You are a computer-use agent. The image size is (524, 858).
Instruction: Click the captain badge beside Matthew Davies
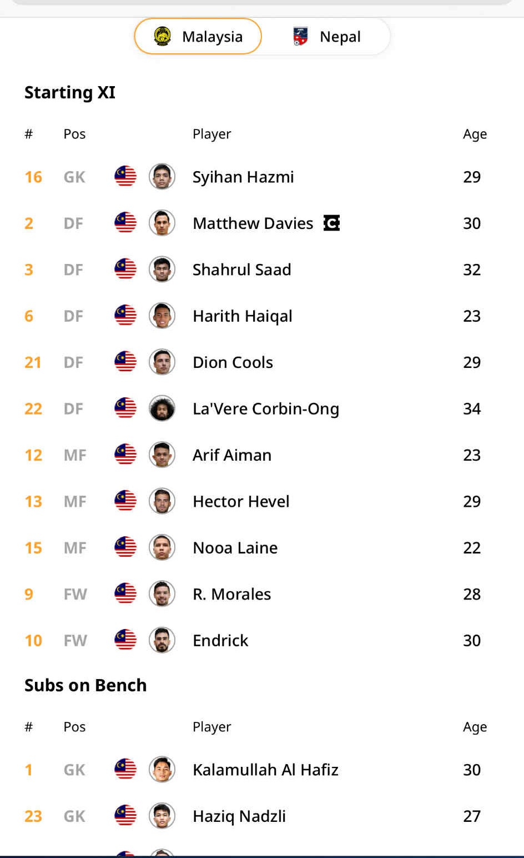click(331, 223)
